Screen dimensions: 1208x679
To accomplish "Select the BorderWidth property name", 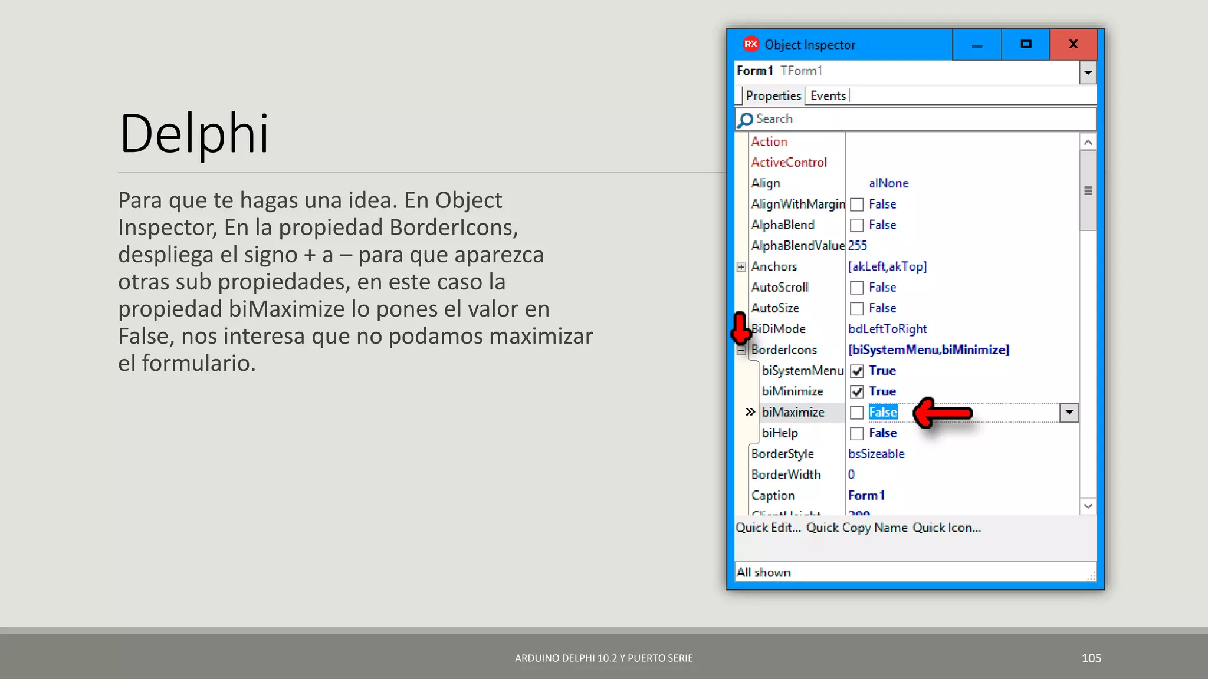I will pyautogui.click(x=786, y=474).
